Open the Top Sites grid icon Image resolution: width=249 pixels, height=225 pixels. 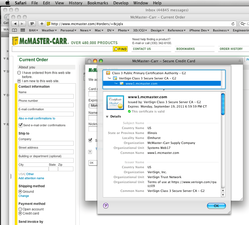(x=23, y=30)
